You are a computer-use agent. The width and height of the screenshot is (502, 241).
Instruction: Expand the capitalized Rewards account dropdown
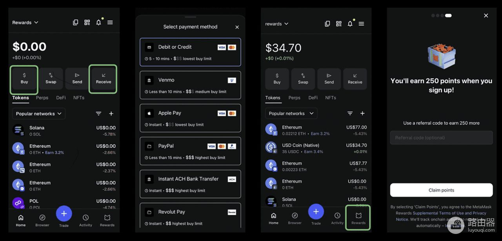25,23
